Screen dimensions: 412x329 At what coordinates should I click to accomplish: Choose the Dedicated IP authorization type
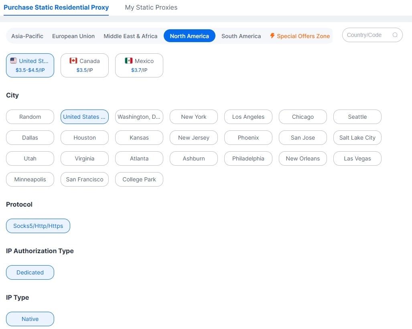[30, 272]
